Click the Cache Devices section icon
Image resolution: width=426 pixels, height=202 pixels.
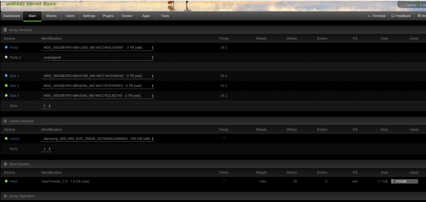(x=6, y=121)
